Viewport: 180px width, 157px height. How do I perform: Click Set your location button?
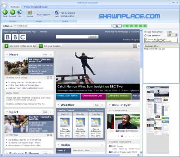tap(50, 46)
